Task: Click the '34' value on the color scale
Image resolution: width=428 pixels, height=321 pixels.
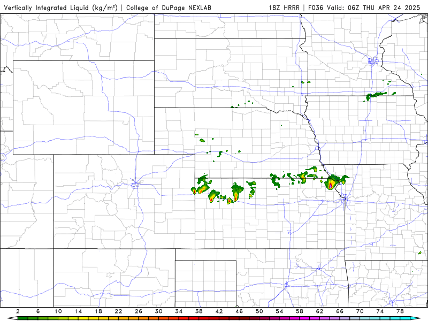Action: 179,311
